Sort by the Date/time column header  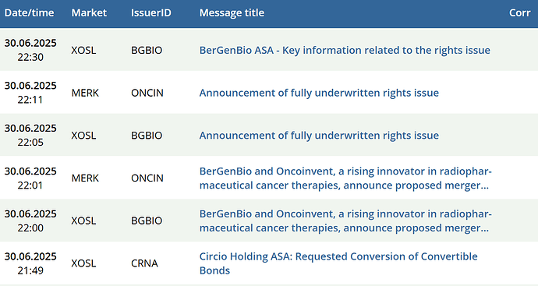point(29,12)
